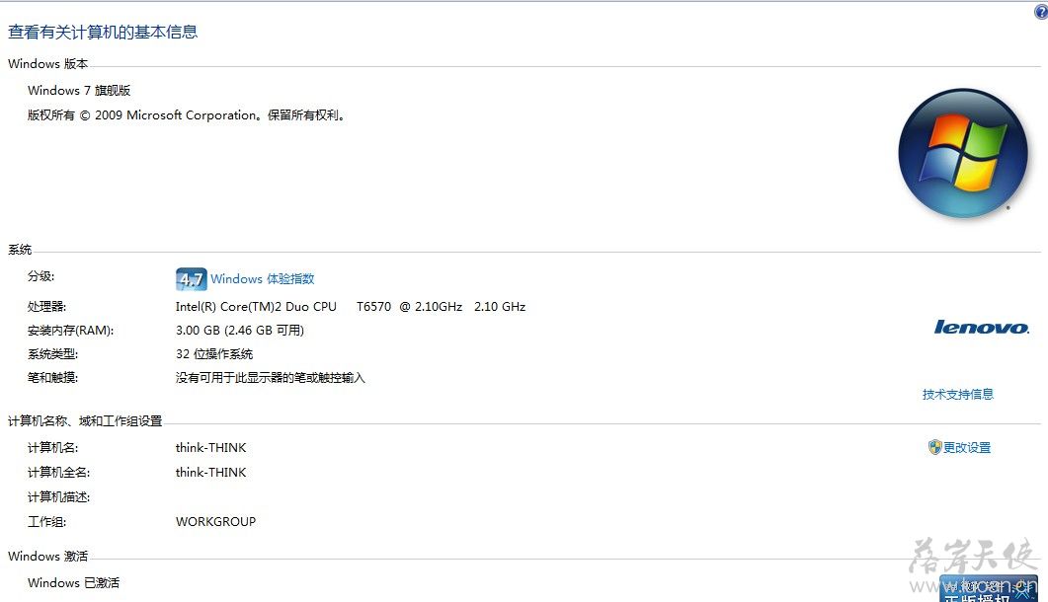Click the Intel Core 2 Duo T6570 processor value

pyautogui.click(x=351, y=307)
